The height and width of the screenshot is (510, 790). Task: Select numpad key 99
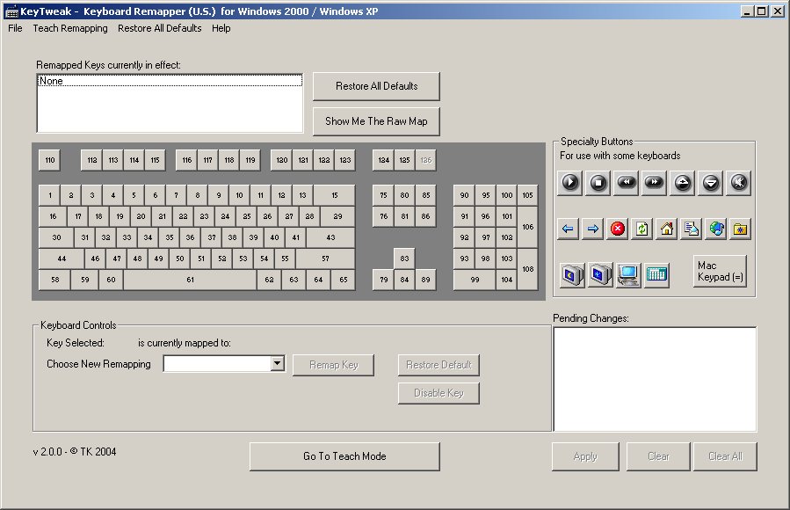click(475, 280)
